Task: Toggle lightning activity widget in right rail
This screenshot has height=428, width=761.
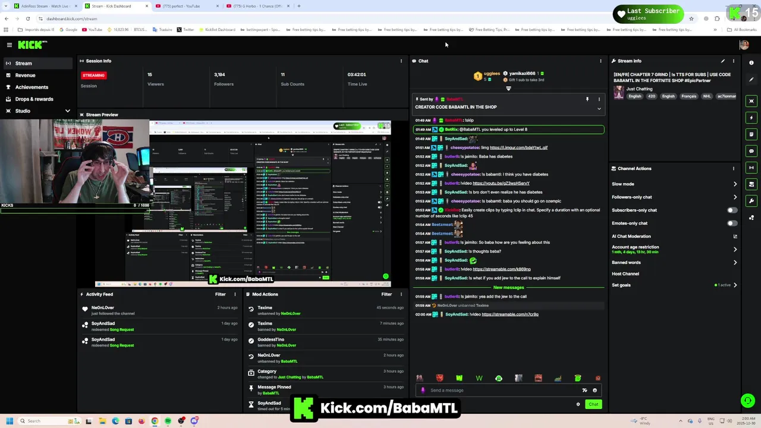Action: coord(751,118)
